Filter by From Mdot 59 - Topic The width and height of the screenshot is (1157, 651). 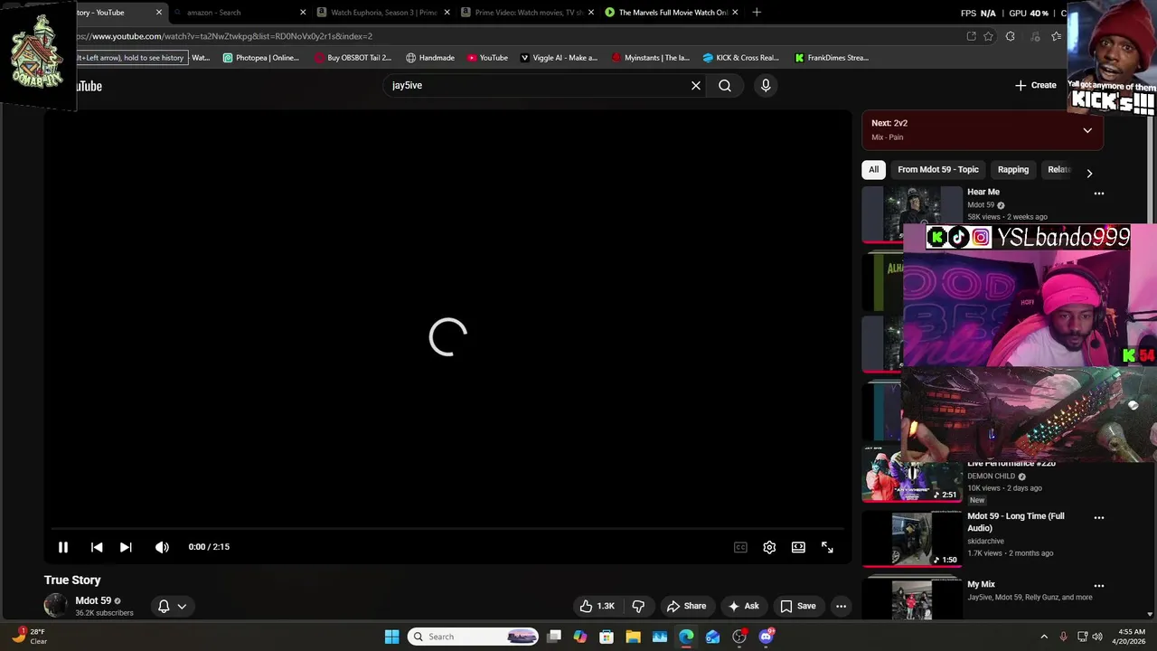[x=937, y=169]
